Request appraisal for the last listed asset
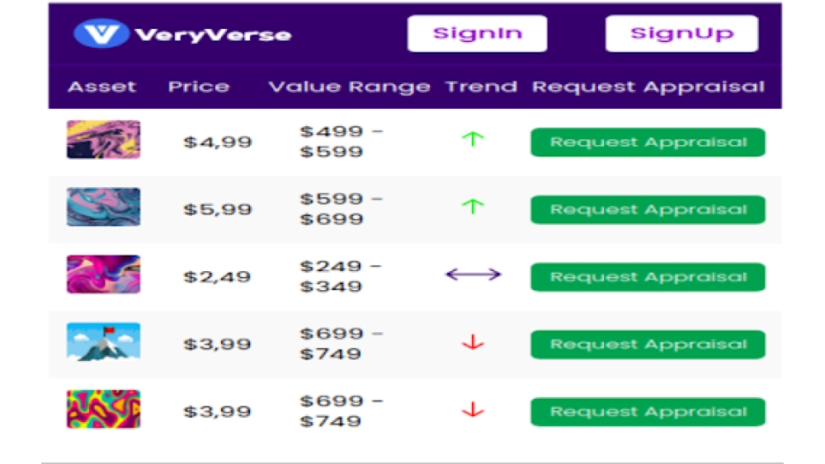 (x=648, y=412)
